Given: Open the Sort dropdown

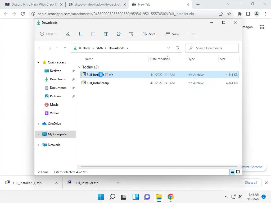Looking at the screenshot, I should (x=150, y=34).
